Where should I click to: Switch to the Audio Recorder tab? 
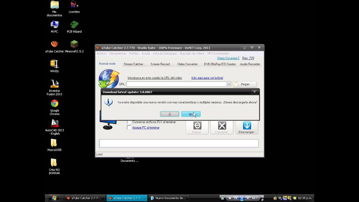point(250,64)
